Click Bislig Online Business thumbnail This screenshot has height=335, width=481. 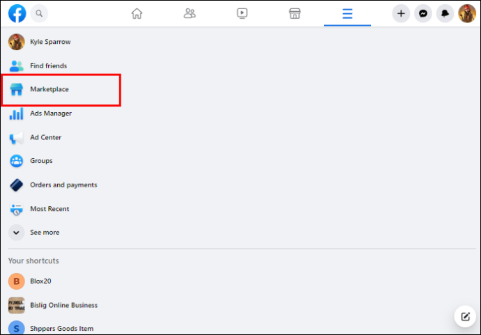point(17,305)
